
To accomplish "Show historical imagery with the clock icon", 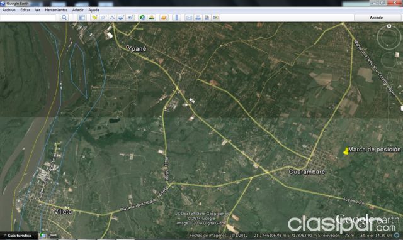I will 142,18.
